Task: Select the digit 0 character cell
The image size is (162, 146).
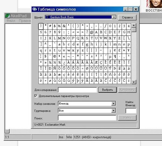Action: (x=110, y=26)
